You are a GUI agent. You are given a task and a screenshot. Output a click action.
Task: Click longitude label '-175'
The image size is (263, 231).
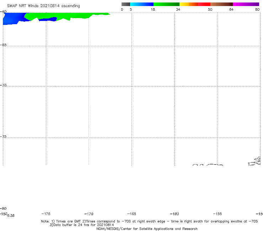tap(46, 214)
